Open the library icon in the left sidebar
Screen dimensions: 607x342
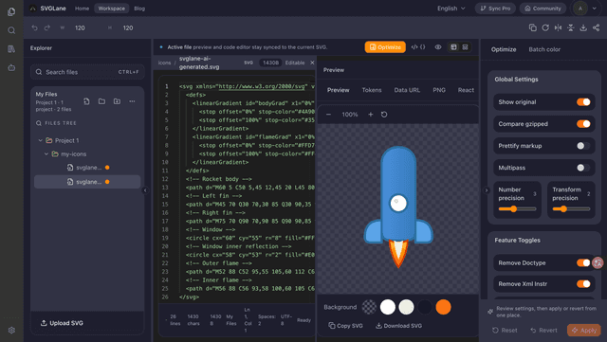click(11, 48)
